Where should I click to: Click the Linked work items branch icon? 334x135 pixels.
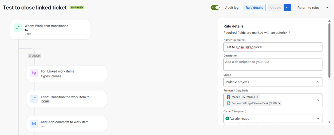34,73
